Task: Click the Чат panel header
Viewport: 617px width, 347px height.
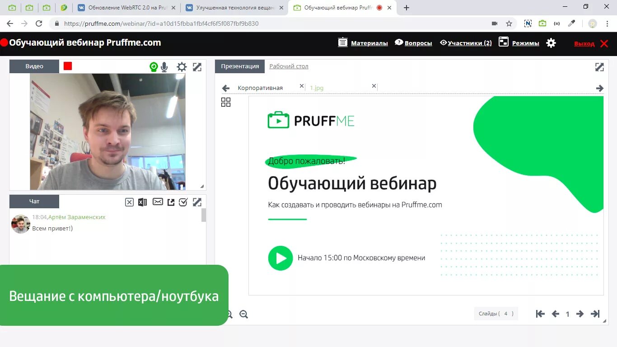Action: (34, 201)
